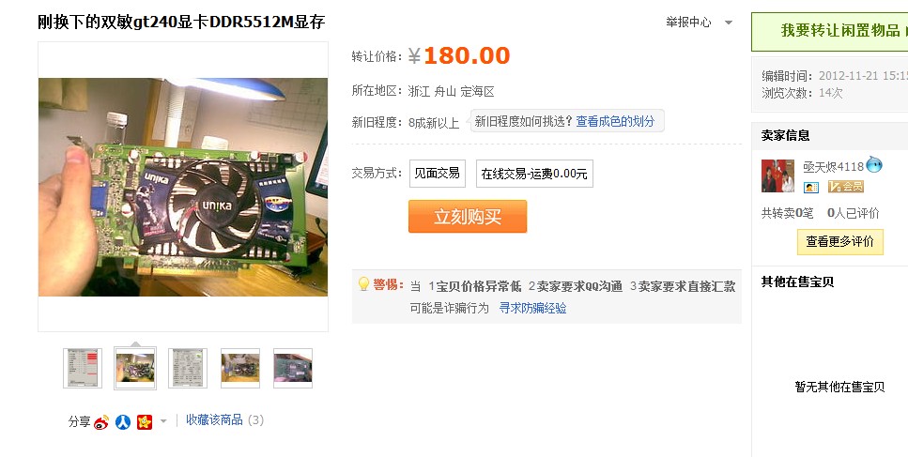Screen dimensions: 908x457
Task: Share listing to Sina Weibo
Action: click(101, 422)
